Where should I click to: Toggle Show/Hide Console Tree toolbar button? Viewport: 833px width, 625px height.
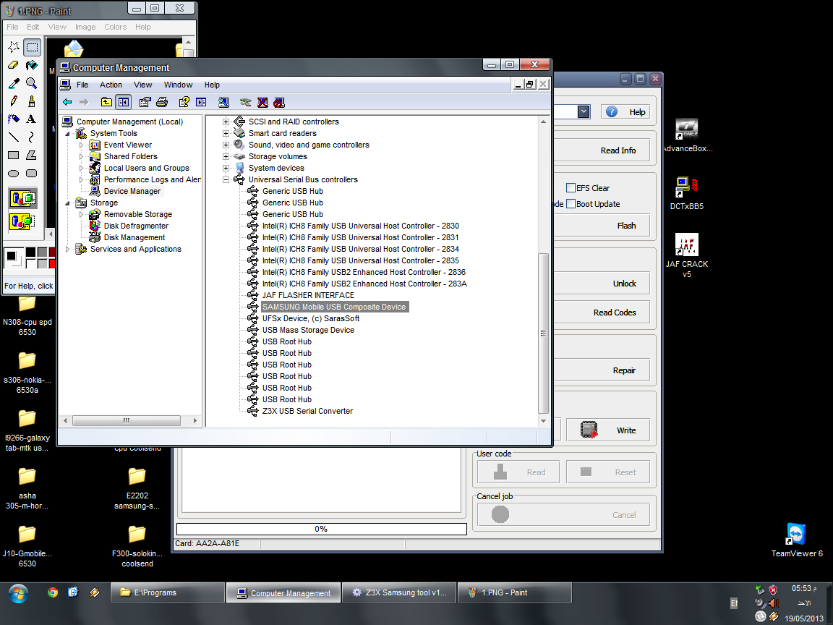pyautogui.click(x=123, y=102)
